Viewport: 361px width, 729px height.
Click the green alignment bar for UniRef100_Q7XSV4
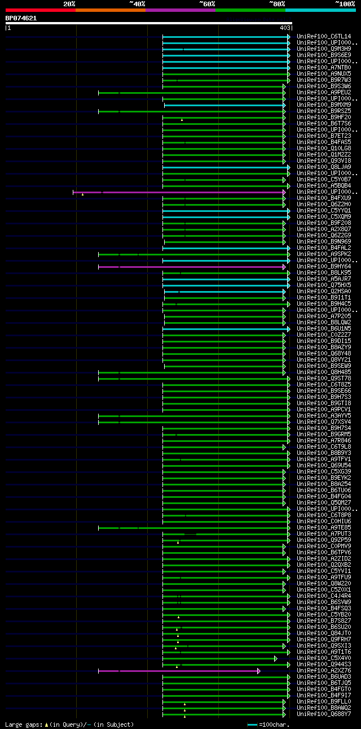pos(194,422)
